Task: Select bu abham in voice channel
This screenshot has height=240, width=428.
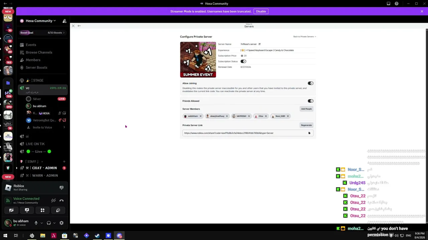Action: pyautogui.click(x=46, y=106)
